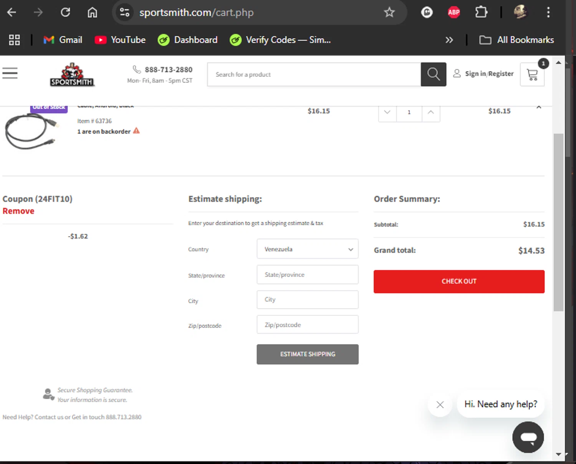Click the backorder warning triangle icon
Viewport: 576px width, 464px height.
[x=136, y=131]
